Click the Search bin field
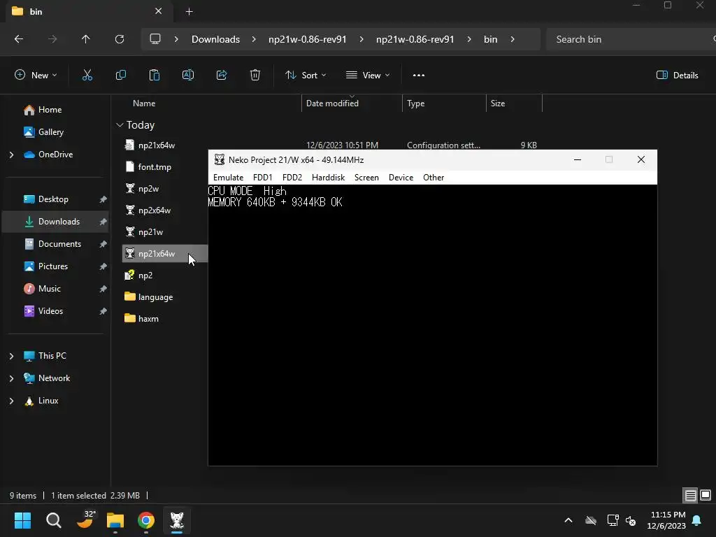 [x=630, y=39]
